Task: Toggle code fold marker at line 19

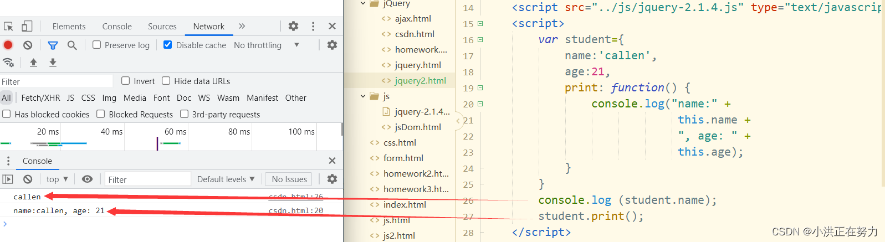Action: pyautogui.click(x=480, y=88)
